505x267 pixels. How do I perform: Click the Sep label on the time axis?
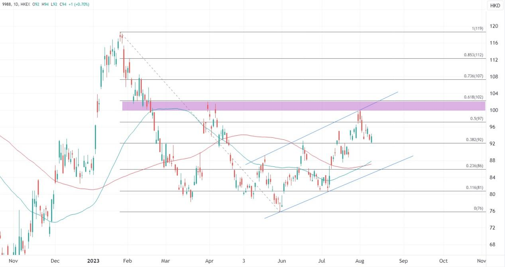click(403, 261)
